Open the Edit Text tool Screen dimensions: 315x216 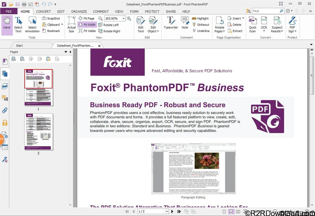point(140,24)
